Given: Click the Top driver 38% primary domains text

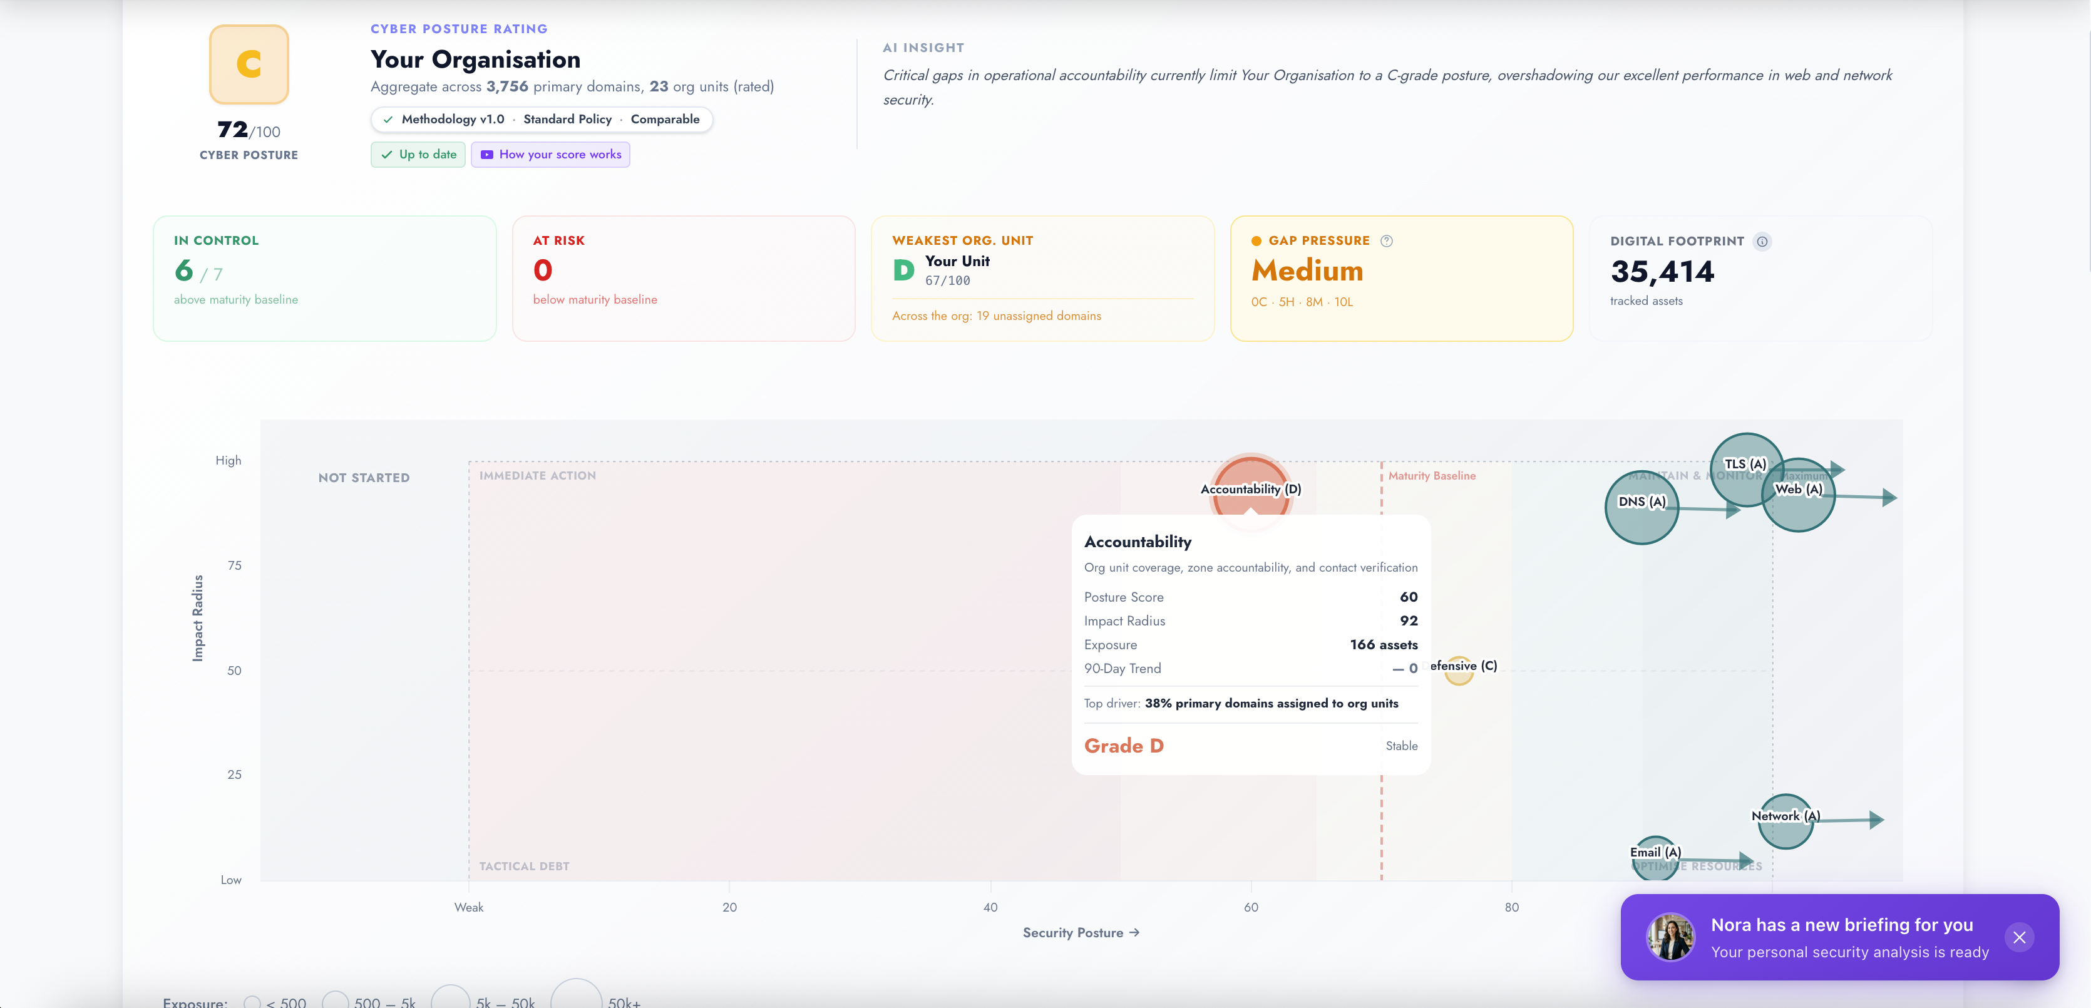Looking at the screenshot, I should pyautogui.click(x=1241, y=704).
